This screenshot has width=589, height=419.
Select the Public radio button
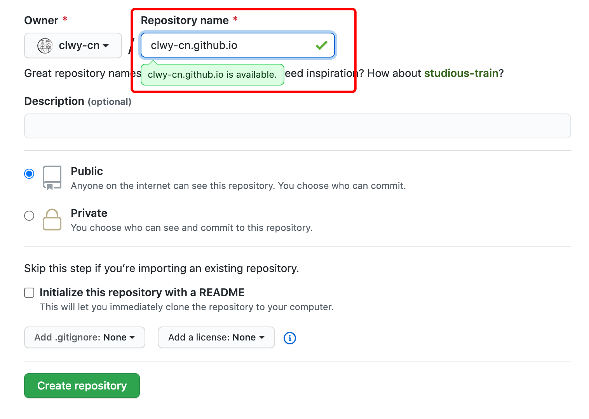[29, 173]
